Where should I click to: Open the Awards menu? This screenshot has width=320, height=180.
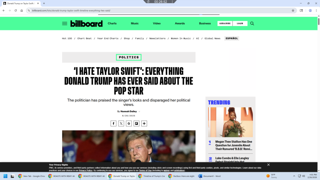click(x=180, y=23)
